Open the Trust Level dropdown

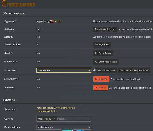[x=64, y=70]
